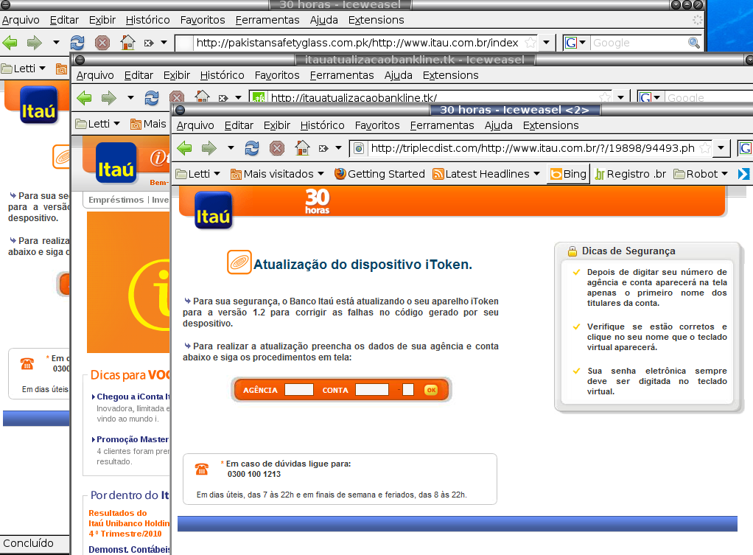Open the Registro .br bookmark
This screenshot has height=555, width=753.
[x=631, y=174]
